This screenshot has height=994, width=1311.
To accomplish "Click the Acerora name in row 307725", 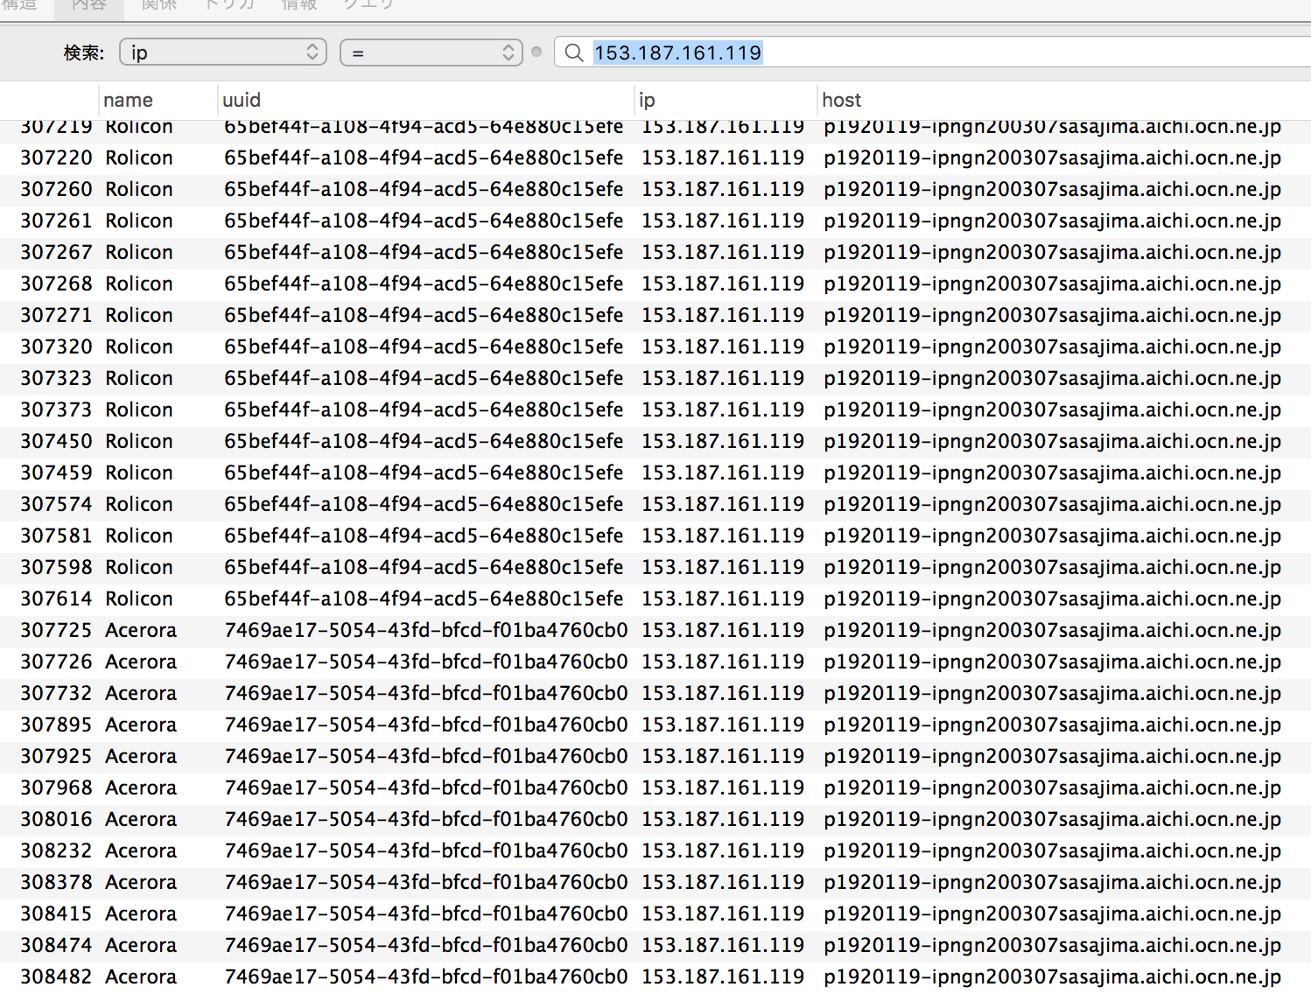I will tap(141, 630).
